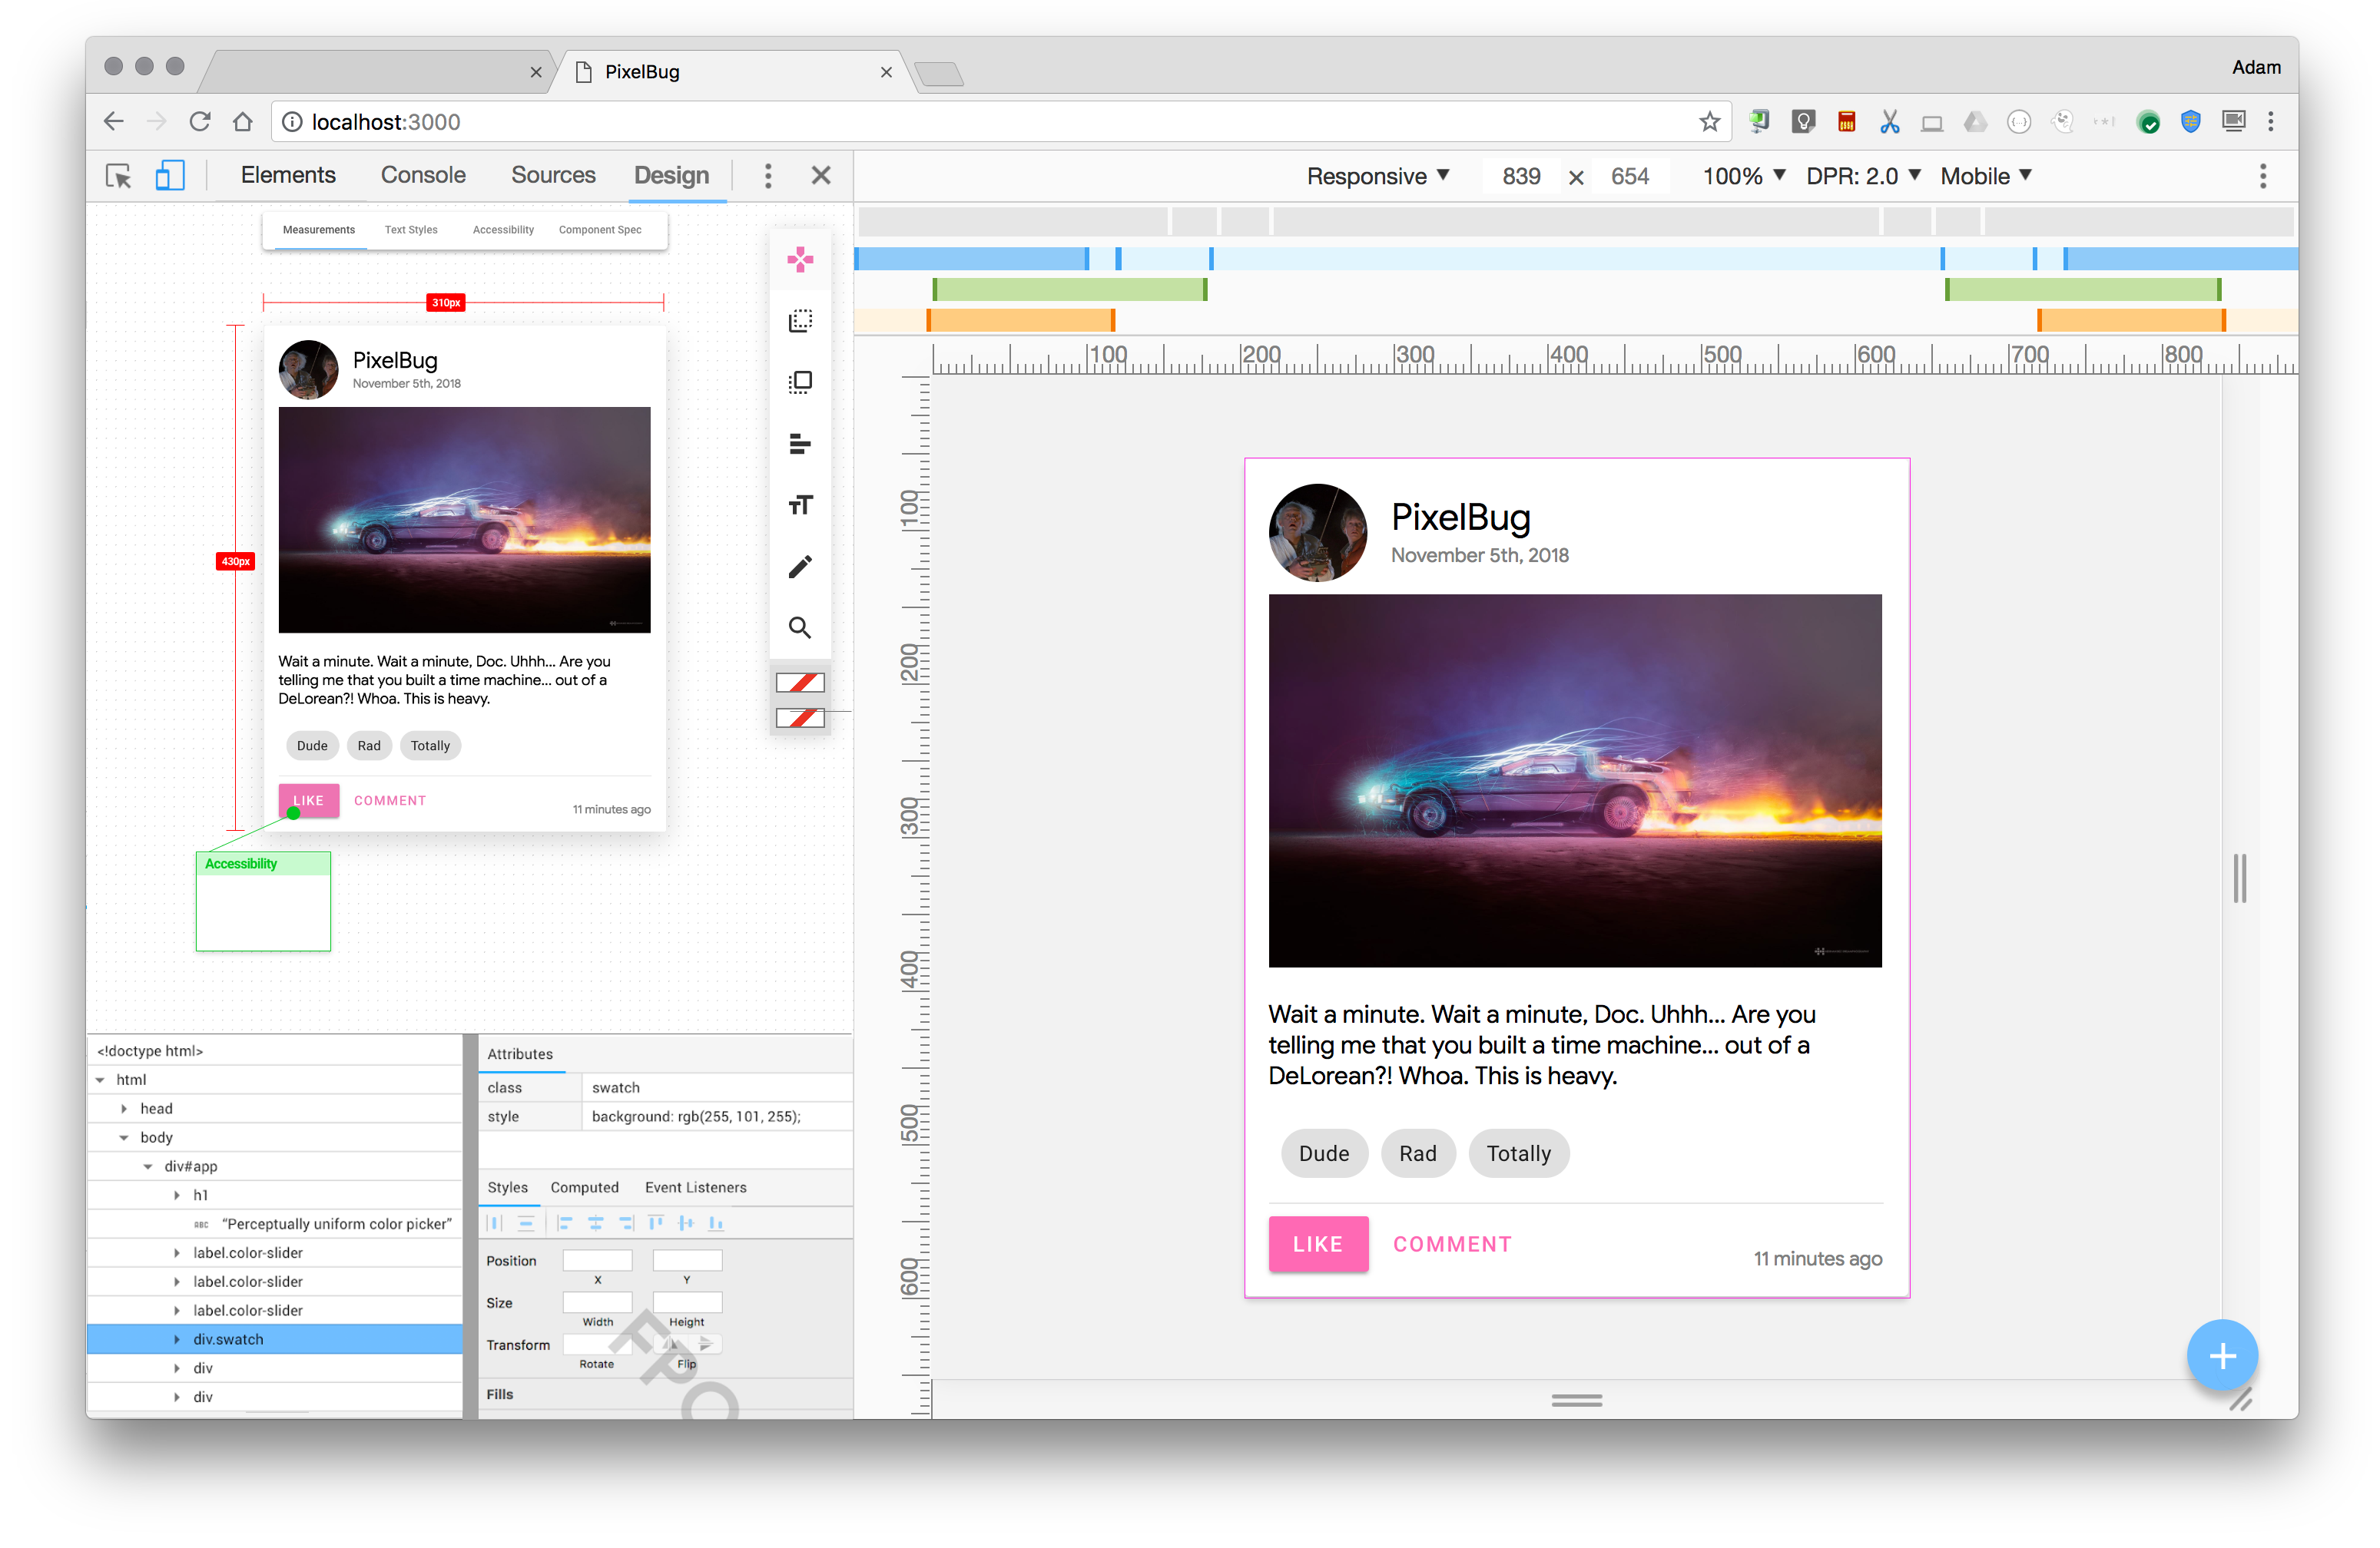Open DevTools more options kebab menu
Viewport: 2380px width, 1548px height.
[768, 176]
